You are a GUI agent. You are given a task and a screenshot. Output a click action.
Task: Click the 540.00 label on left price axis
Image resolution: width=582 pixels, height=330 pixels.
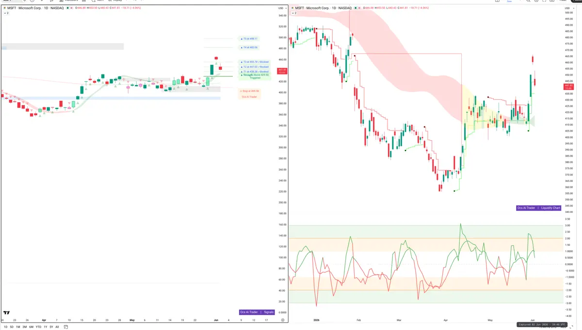282,15
